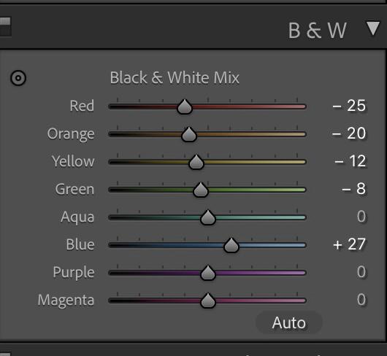This screenshot has height=356, width=387.
Task: Collapse the B & W panel triangle
Action: [x=373, y=28]
